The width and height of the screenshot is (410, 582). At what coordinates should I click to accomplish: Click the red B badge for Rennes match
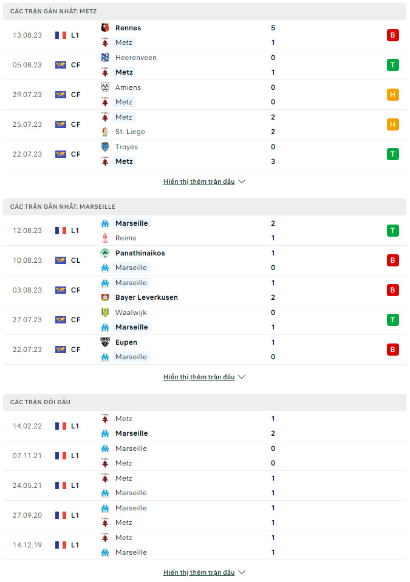(392, 35)
